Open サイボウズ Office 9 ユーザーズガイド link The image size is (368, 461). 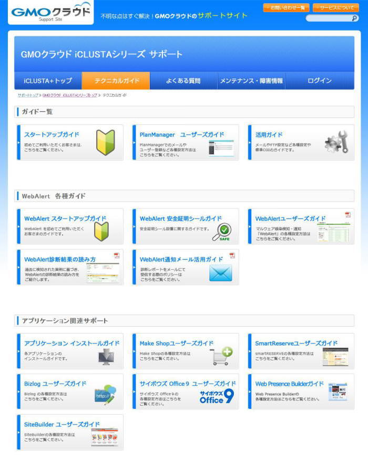coord(188,384)
